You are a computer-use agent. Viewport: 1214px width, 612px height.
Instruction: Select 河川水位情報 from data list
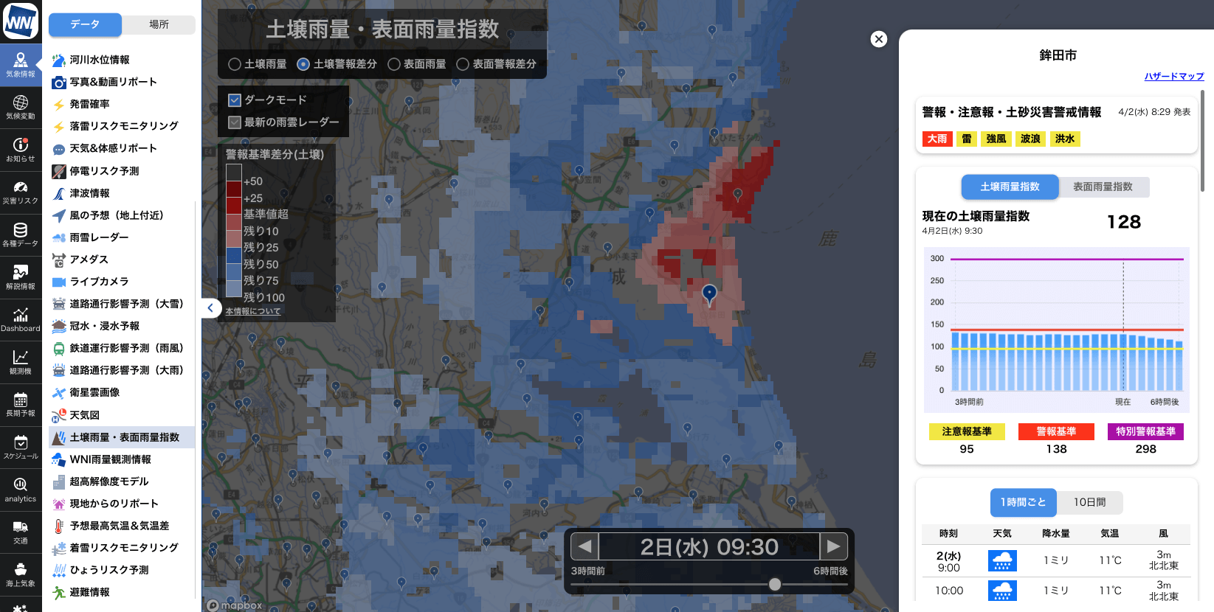[99, 60]
